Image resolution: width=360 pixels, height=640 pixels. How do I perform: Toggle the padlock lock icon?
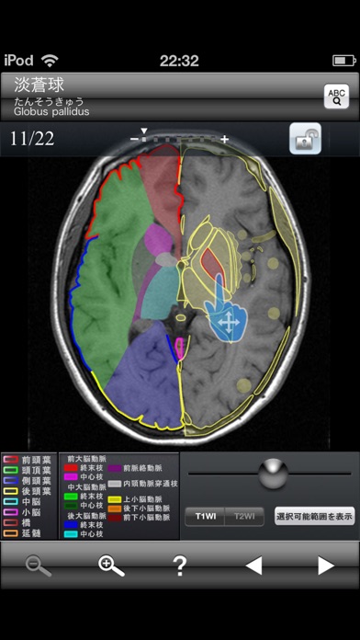[x=306, y=139]
